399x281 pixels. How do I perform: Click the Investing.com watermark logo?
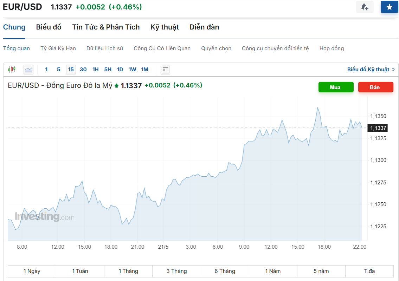pyautogui.click(x=44, y=217)
